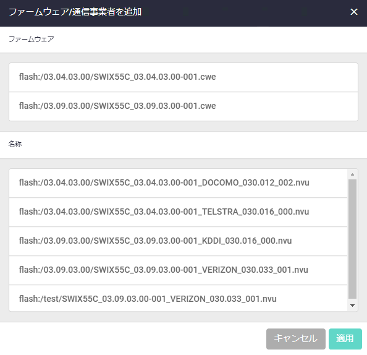The height and width of the screenshot is (355, 367).
Task: Click the gray scrollbar thumb in carrier list
Action: [352, 239]
